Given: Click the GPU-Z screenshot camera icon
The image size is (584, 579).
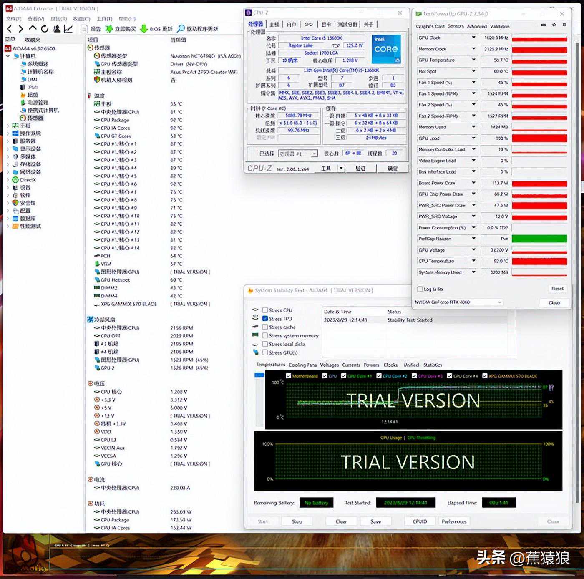Looking at the screenshot, I should [544, 25].
